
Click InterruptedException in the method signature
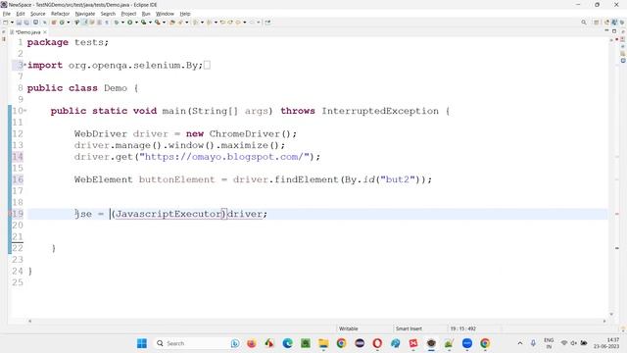[x=380, y=111]
